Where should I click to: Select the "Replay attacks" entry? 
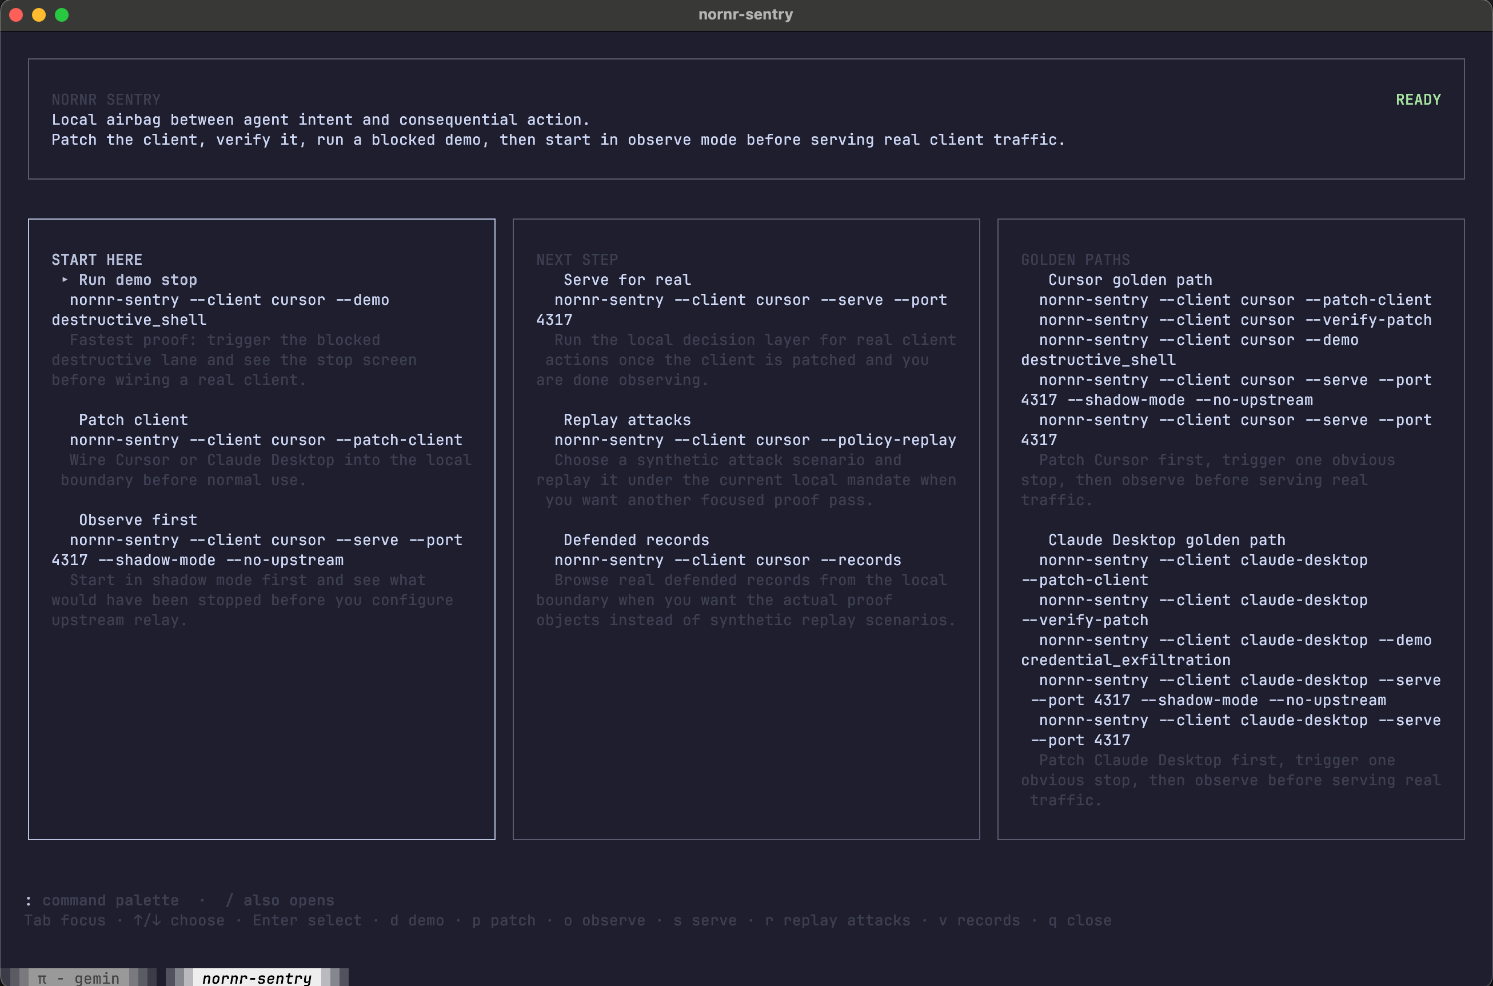pyautogui.click(x=627, y=419)
